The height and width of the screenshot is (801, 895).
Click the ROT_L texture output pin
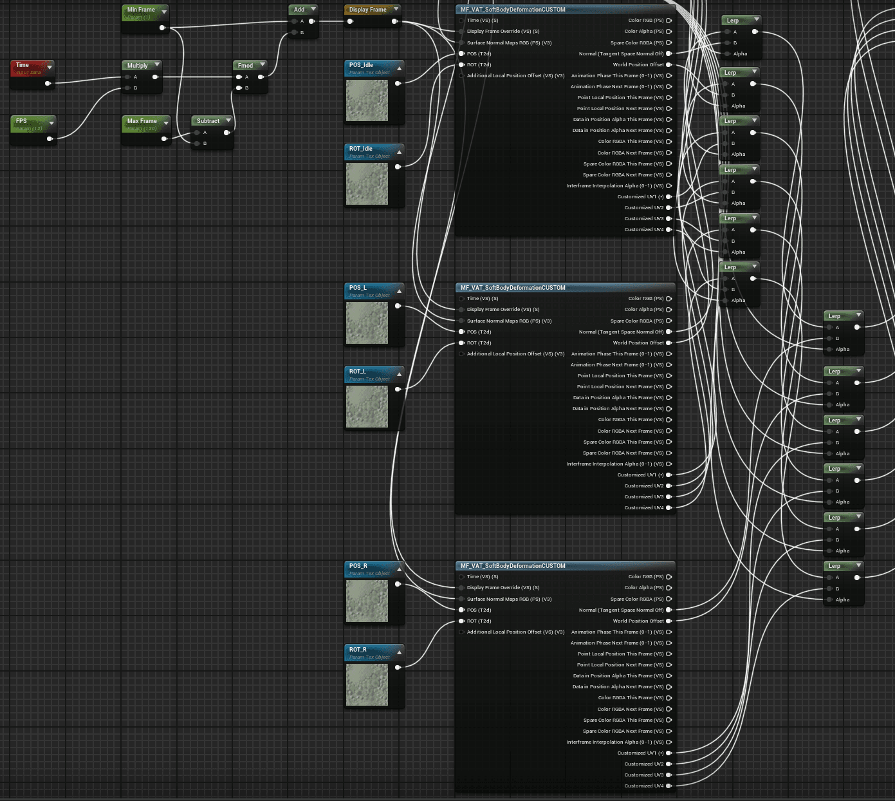click(398, 389)
